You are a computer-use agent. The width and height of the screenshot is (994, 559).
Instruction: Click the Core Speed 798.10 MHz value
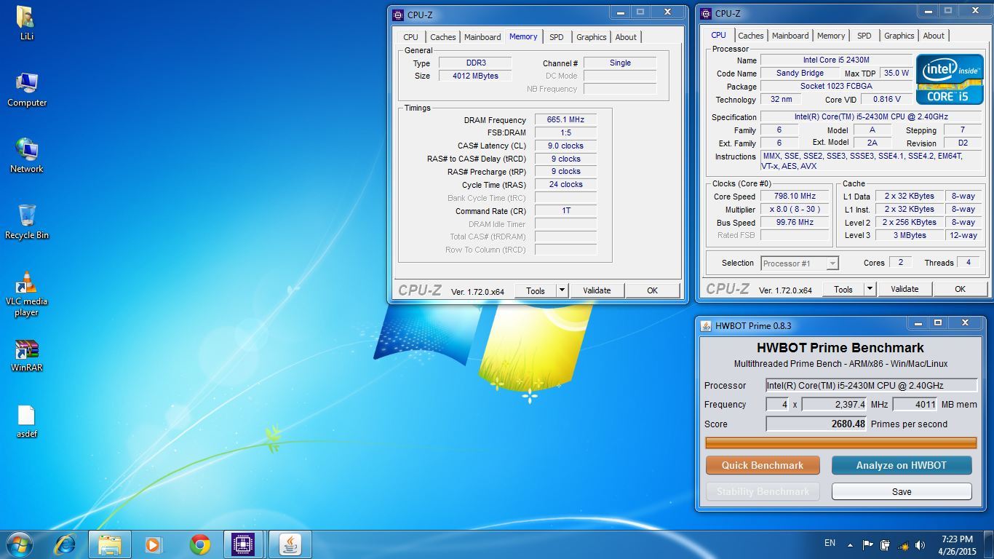(795, 196)
